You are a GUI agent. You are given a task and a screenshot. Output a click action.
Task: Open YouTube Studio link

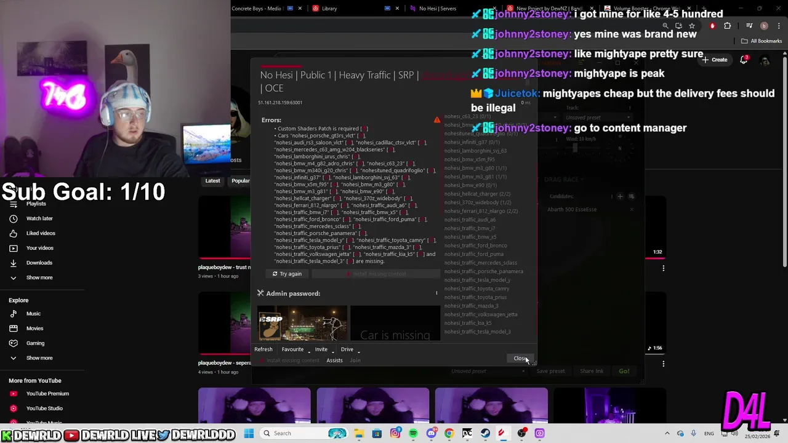[44, 409]
